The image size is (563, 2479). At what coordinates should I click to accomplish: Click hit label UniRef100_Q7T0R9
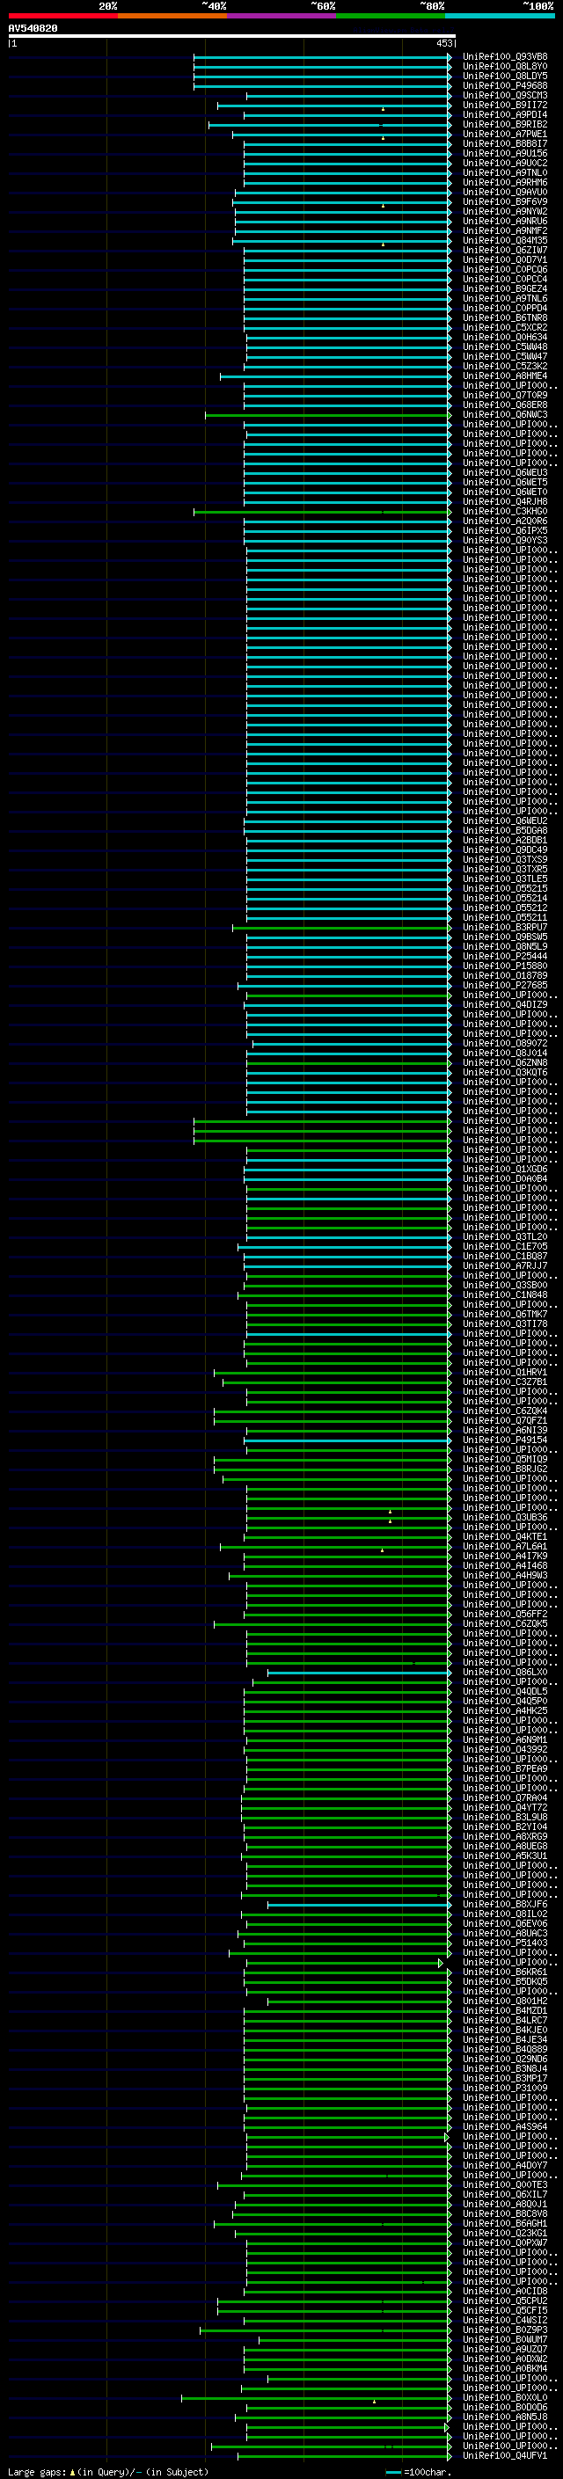tap(505, 396)
